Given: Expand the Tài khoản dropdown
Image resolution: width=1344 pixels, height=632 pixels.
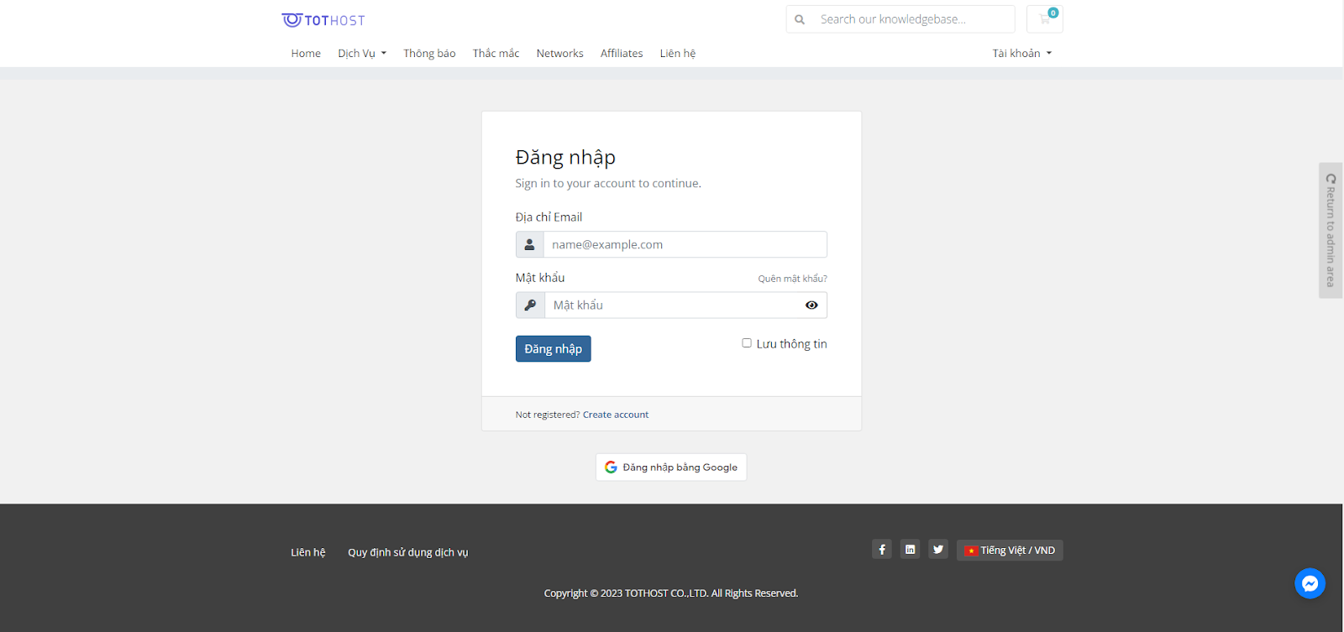Looking at the screenshot, I should [x=1021, y=54].
